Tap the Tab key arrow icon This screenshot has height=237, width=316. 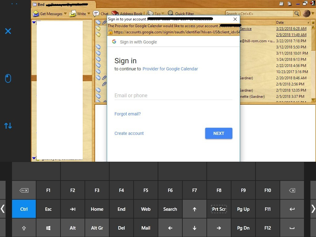[x=73, y=209]
